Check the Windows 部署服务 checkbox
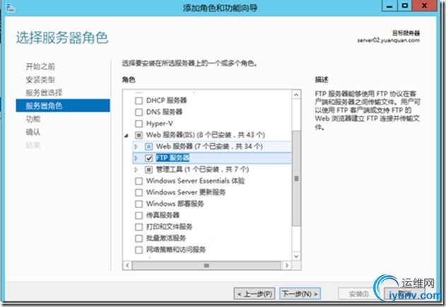The width and height of the screenshot is (446, 307). pos(139,204)
